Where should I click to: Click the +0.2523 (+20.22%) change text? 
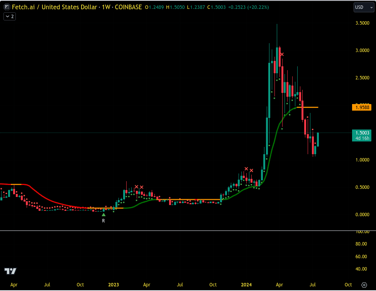[x=249, y=7]
